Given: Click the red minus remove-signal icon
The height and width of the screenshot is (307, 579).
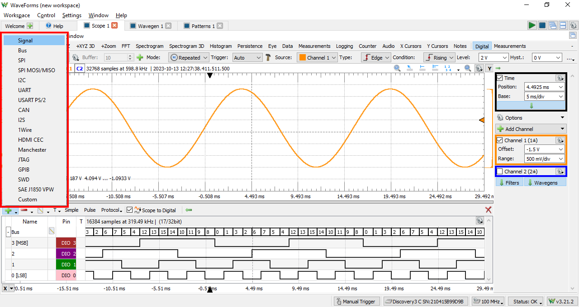Looking at the screenshot, I should (x=24, y=210).
